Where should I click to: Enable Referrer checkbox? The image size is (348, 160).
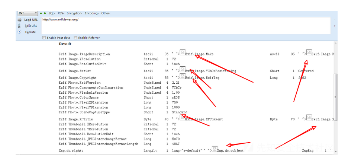[x=75, y=38]
